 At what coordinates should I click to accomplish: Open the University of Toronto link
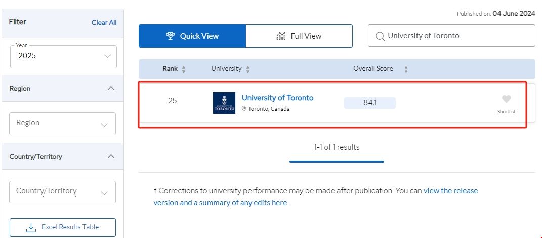coord(277,98)
